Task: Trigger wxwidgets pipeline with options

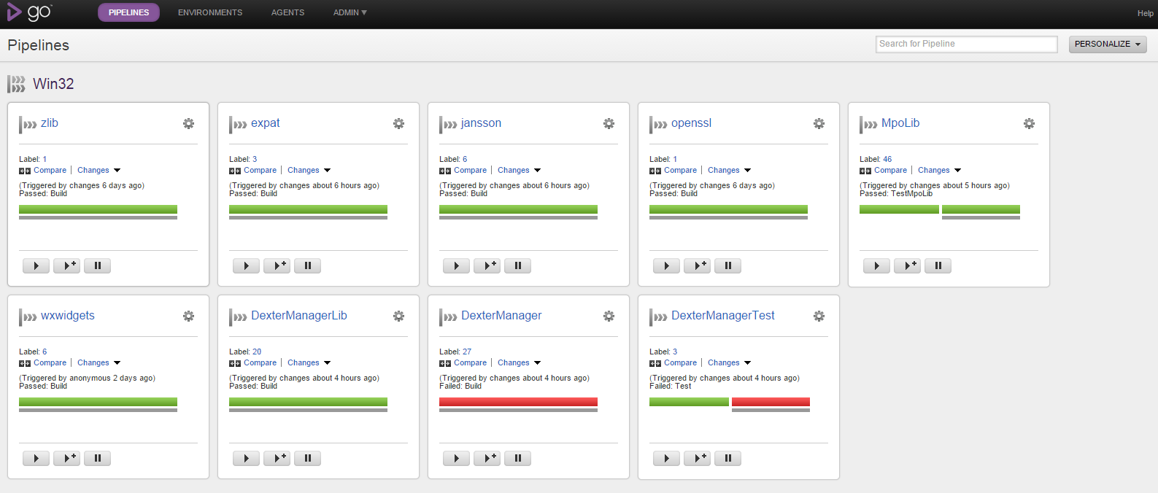Action: pyautogui.click(x=66, y=459)
